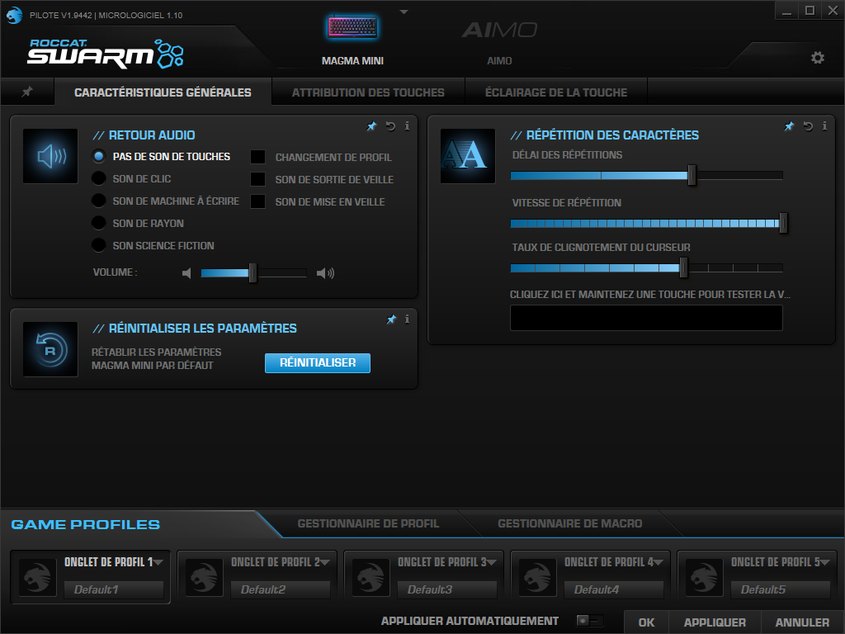The height and width of the screenshot is (634, 845).
Task: Click the AIMO logo
Action: pyautogui.click(x=499, y=30)
